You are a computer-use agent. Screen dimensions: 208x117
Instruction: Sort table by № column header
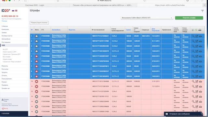pos(32,30)
